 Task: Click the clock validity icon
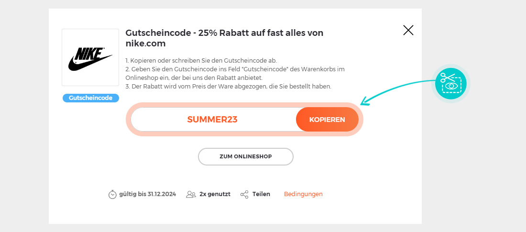pos(112,194)
